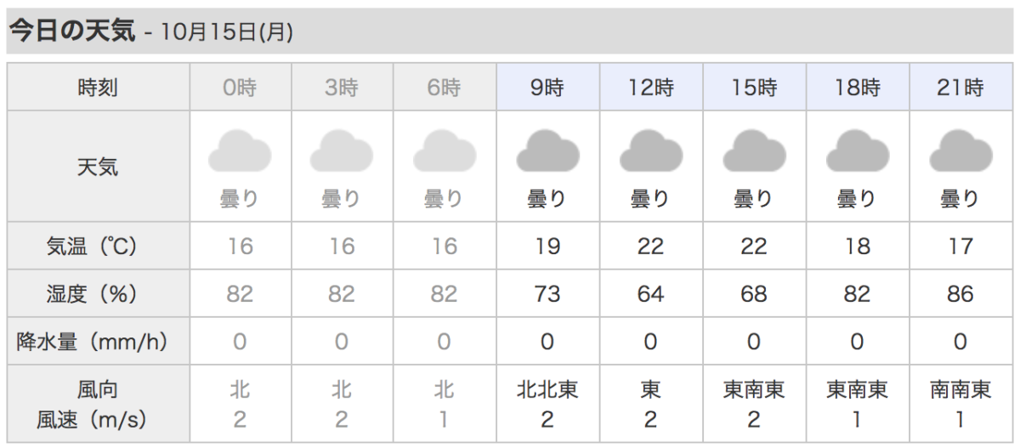Select the 9時 column header
The image size is (1020, 448).
click(x=548, y=87)
